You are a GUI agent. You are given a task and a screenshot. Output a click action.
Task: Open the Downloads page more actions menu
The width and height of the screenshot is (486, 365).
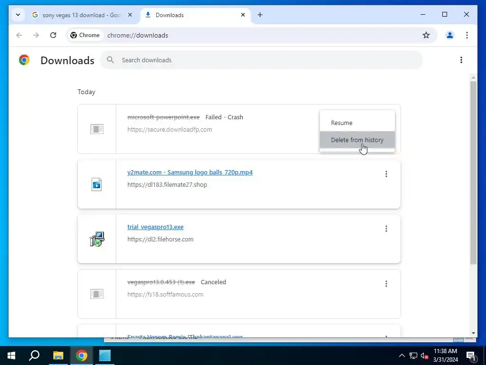tap(461, 60)
